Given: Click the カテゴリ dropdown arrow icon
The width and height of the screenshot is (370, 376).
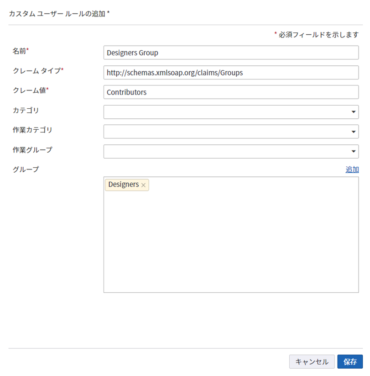Looking at the screenshot, I should (353, 111).
